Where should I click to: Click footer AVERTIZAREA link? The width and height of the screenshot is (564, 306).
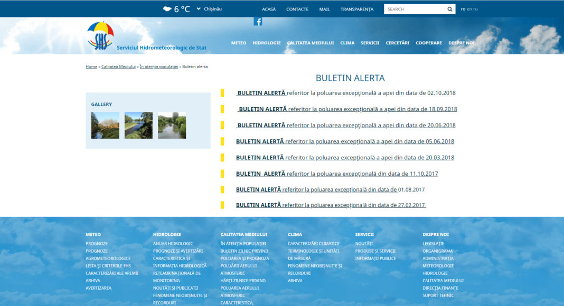(99, 288)
